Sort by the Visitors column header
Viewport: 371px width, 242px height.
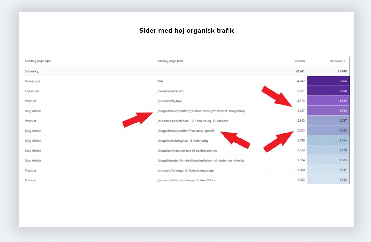coord(299,61)
